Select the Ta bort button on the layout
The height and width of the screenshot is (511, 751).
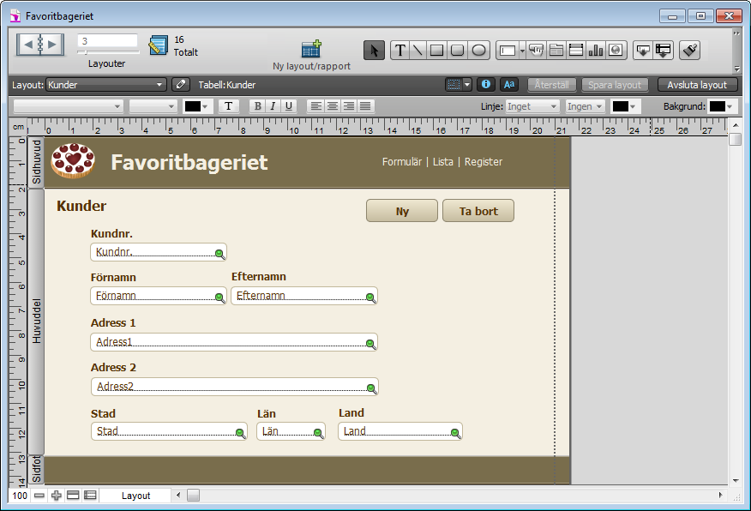coord(478,211)
